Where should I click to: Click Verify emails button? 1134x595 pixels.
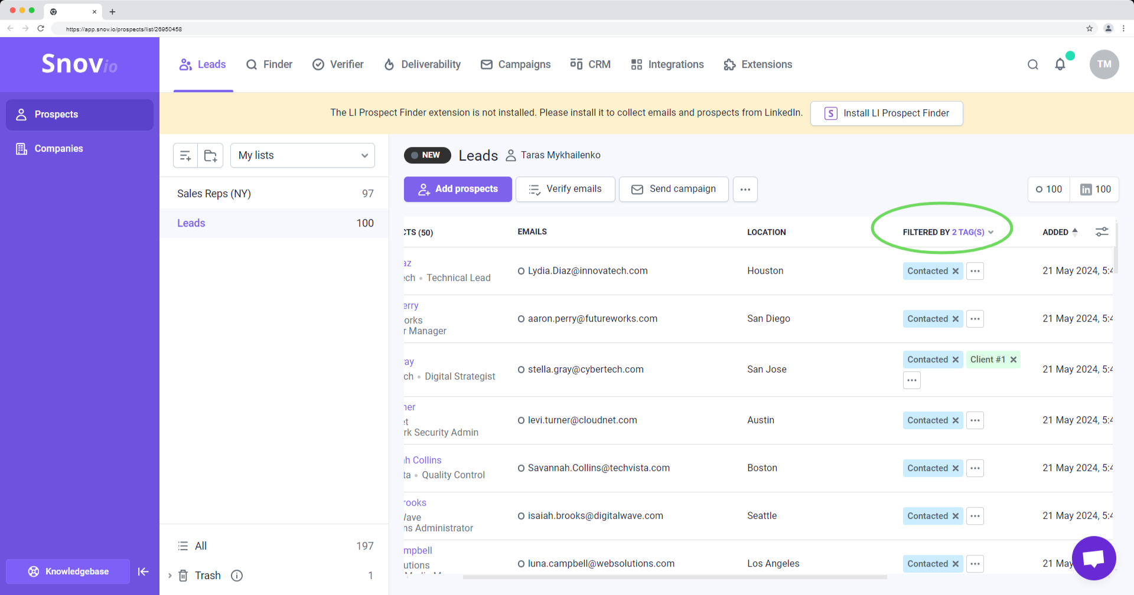pos(565,189)
